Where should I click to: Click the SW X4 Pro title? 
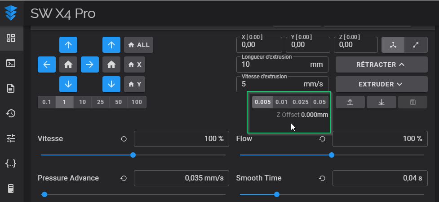tap(63, 13)
